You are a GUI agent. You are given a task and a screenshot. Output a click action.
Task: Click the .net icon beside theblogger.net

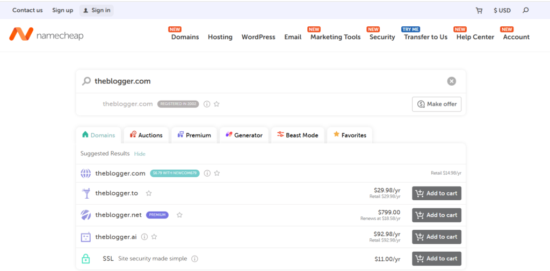[x=86, y=215]
